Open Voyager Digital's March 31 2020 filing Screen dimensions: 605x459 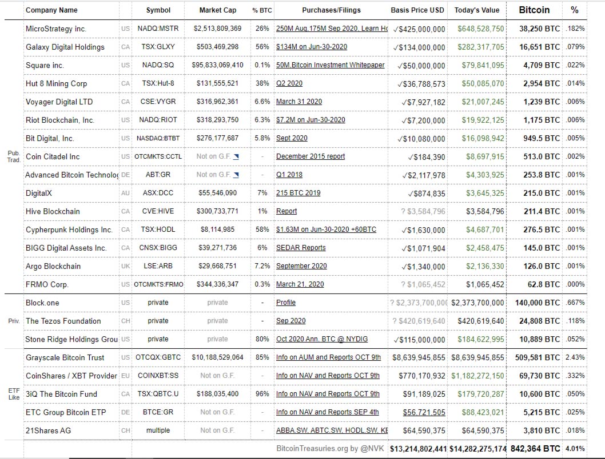point(299,102)
